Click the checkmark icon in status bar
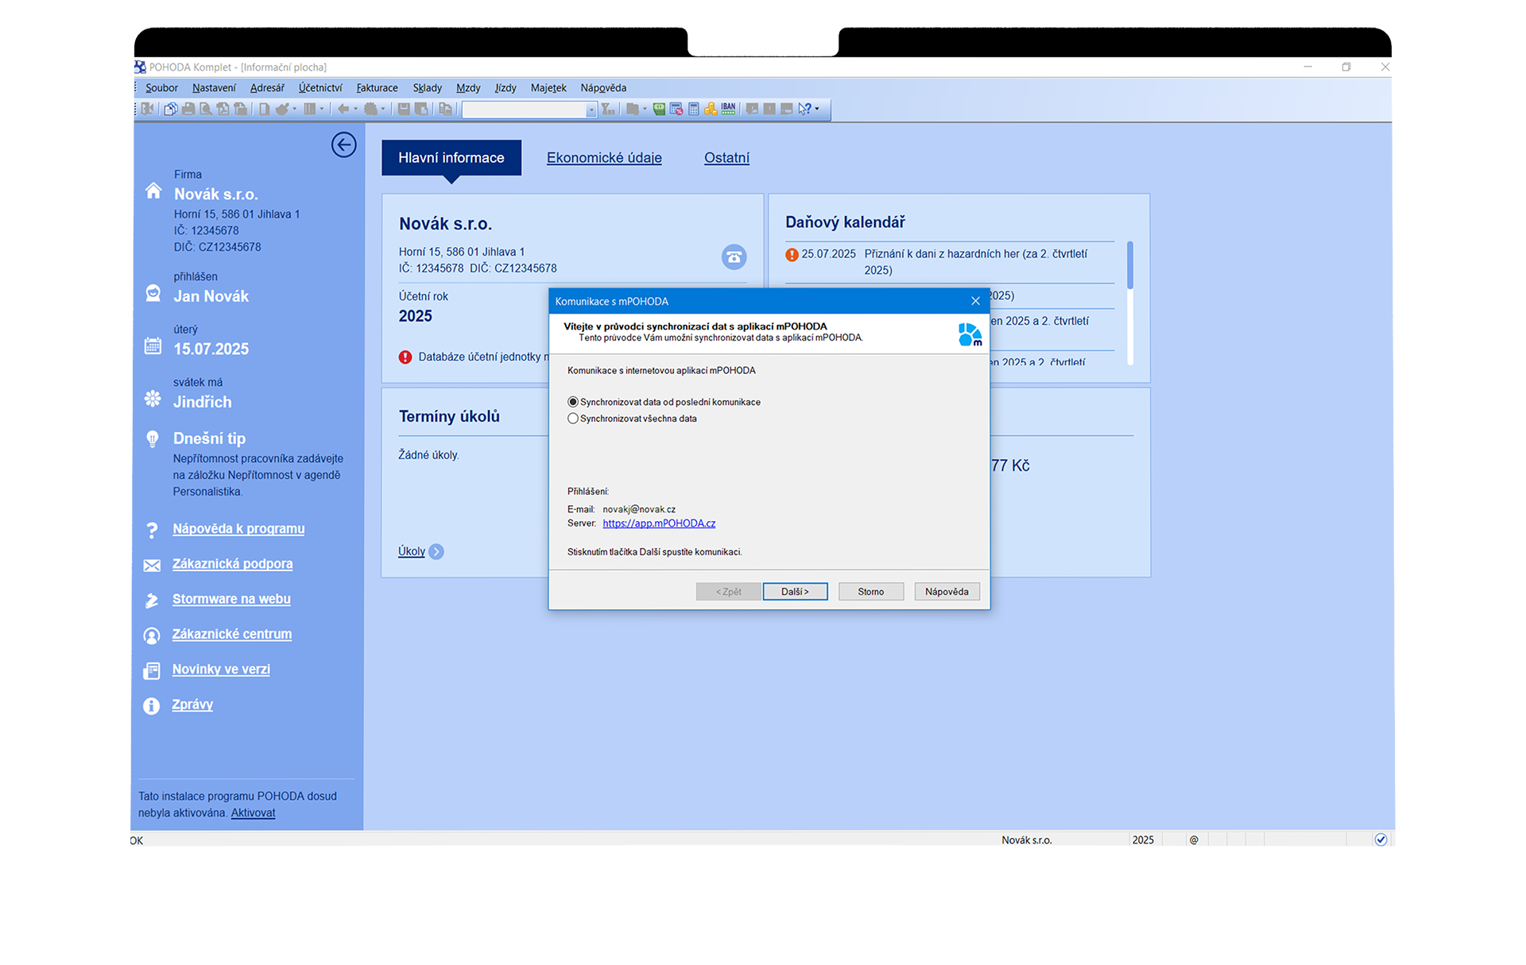This screenshot has height=965, width=1526. pos(1381,840)
